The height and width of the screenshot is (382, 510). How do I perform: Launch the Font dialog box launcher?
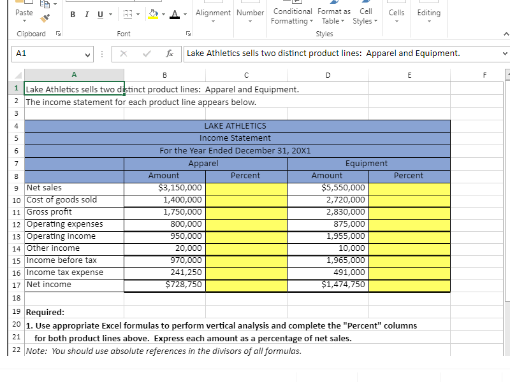[188, 34]
